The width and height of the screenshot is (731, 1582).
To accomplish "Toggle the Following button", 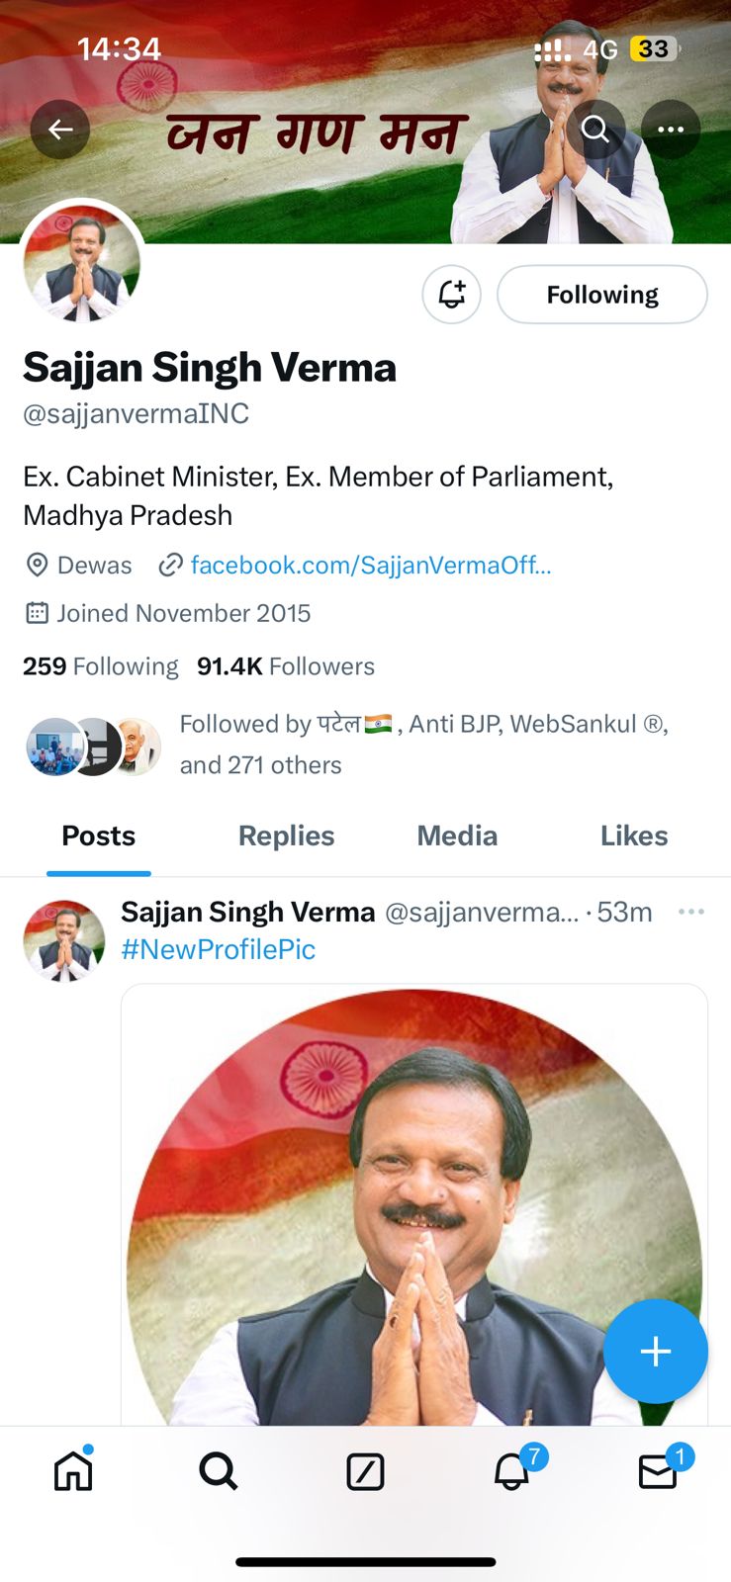I will (601, 295).
